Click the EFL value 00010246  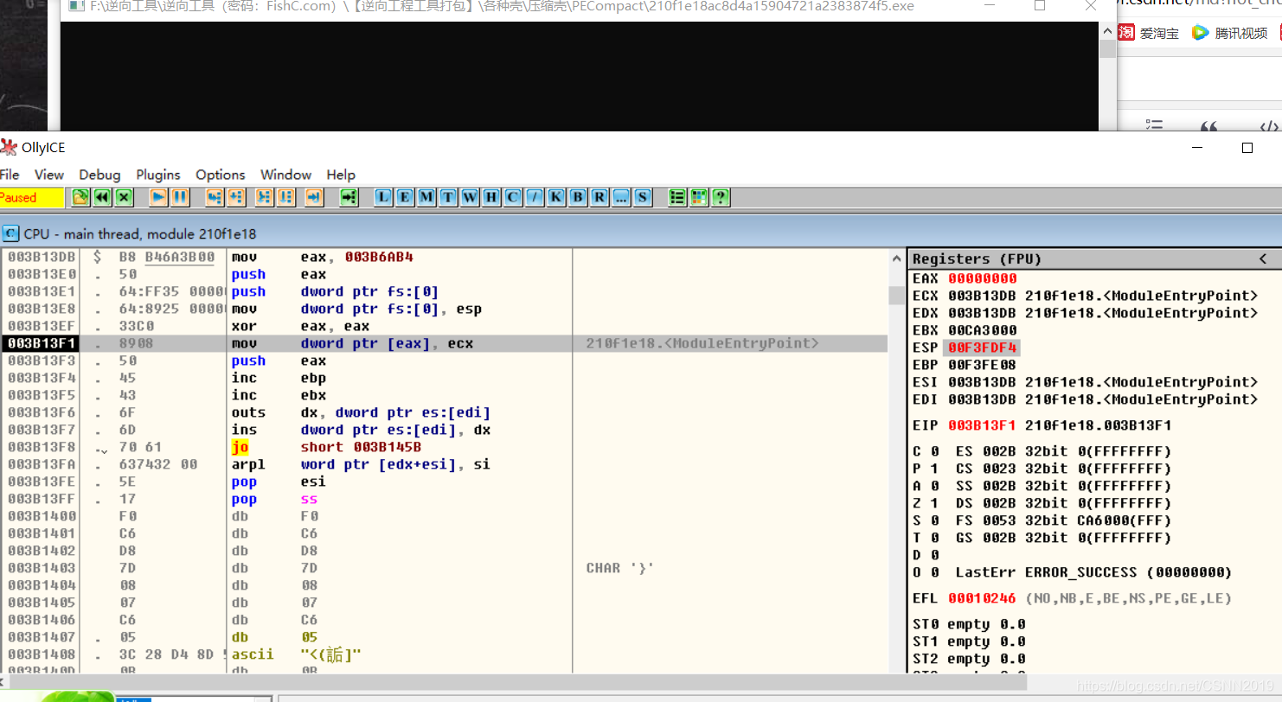983,598
